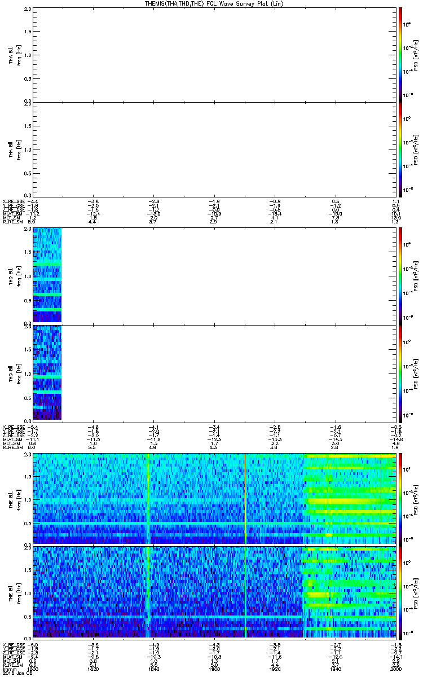Click the THA B-parallel PSD color bar
This screenshot has height=677, width=423.
[400, 150]
